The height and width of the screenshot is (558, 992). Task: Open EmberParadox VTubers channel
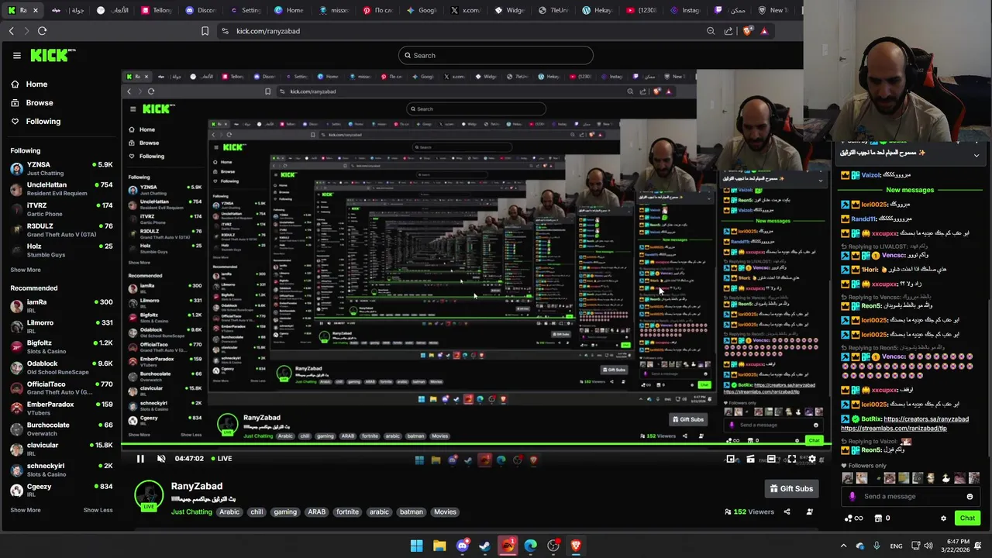[61, 408]
